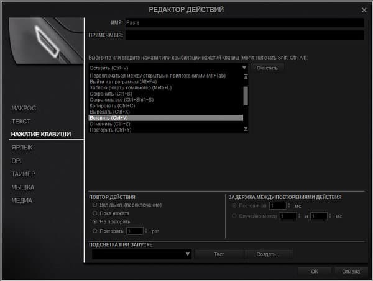Viewport: 373px width, 281px height.
Task: Open the ТАЙМЕР section
Action: point(24,174)
